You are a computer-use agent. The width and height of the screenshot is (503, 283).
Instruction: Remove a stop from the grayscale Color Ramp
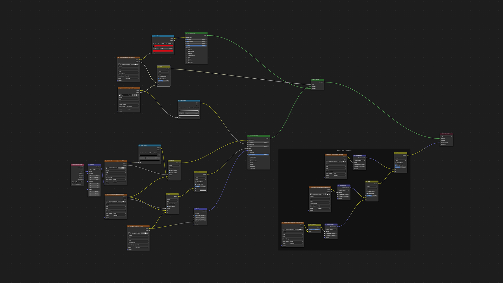[182, 108]
